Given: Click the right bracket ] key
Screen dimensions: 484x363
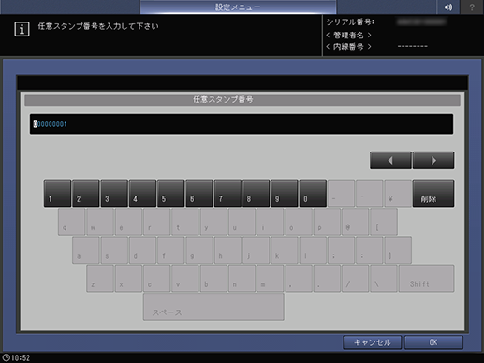Looking at the screenshot, I should click(x=398, y=250).
